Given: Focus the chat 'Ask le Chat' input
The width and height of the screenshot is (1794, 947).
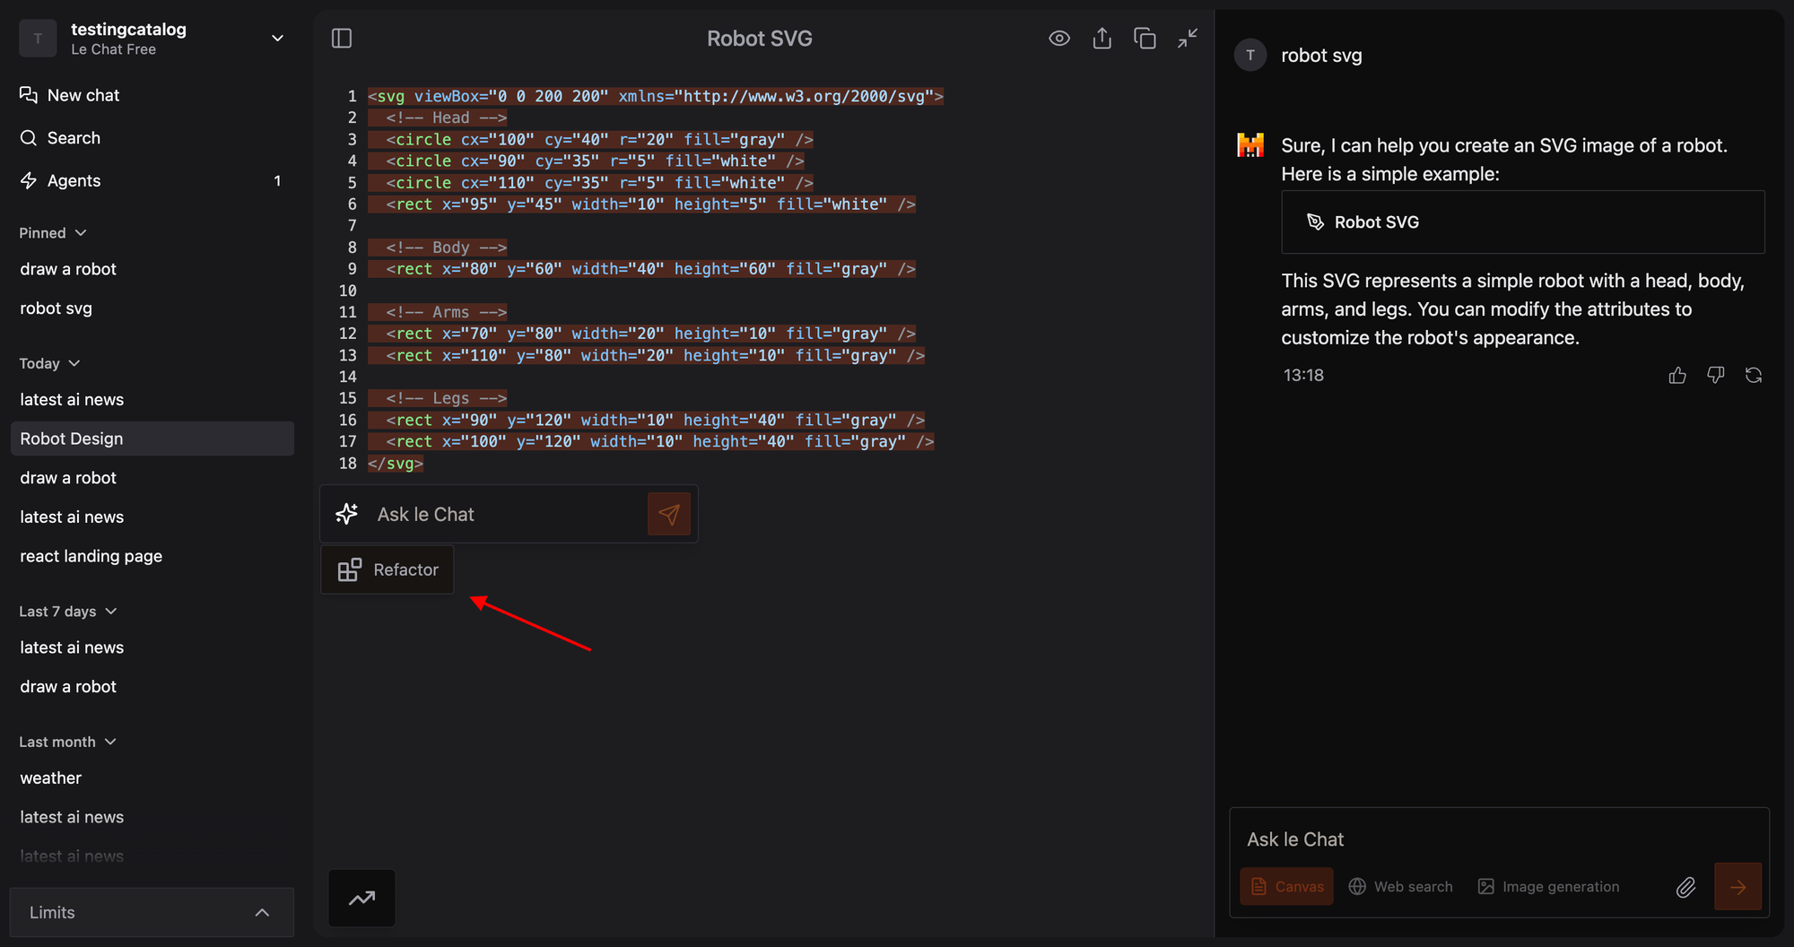Looking at the screenshot, I should click(x=1499, y=839).
